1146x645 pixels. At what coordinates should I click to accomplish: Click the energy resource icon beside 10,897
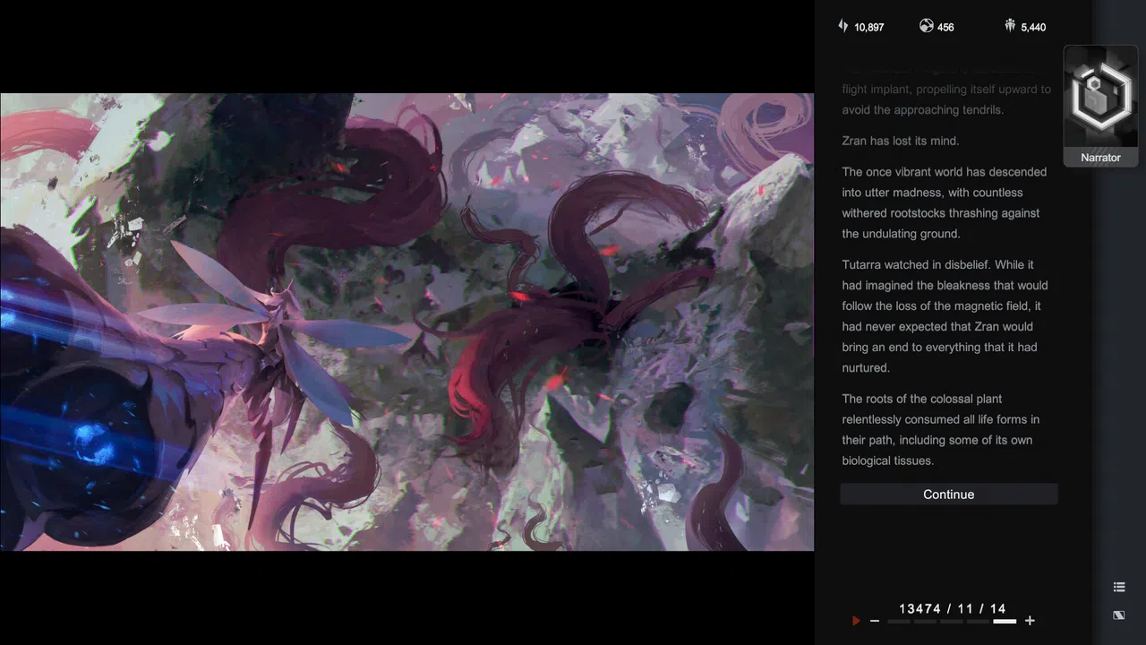[x=842, y=26]
